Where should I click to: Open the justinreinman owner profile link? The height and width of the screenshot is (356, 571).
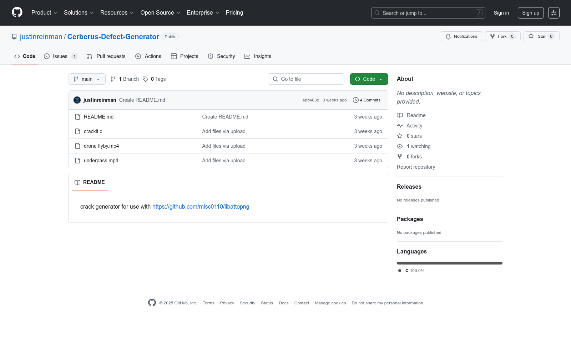[x=41, y=37]
